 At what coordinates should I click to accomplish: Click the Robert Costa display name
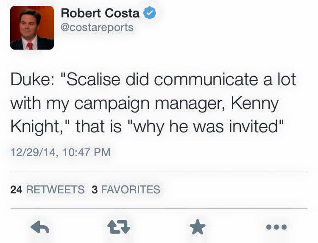click(x=100, y=13)
